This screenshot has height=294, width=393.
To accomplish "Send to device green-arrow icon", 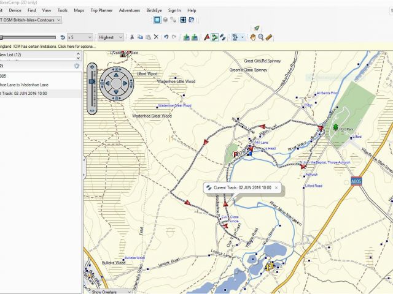I will [186, 37].
